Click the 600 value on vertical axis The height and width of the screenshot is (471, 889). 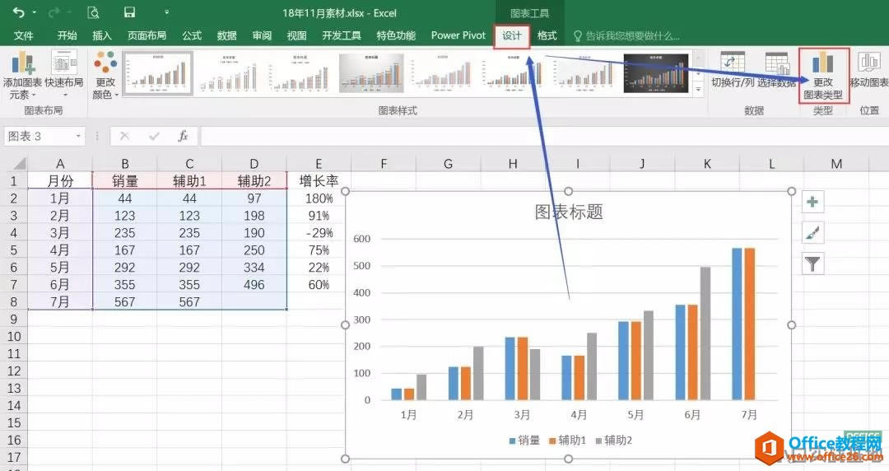361,239
